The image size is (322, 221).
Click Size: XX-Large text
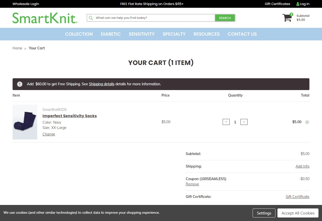pyautogui.click(x=54, y=128)
